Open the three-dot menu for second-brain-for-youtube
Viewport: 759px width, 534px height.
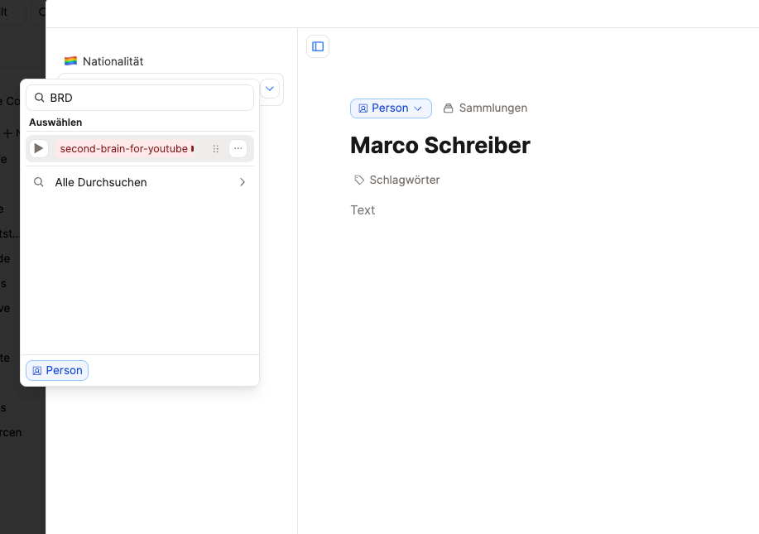[x=238, y=148]
